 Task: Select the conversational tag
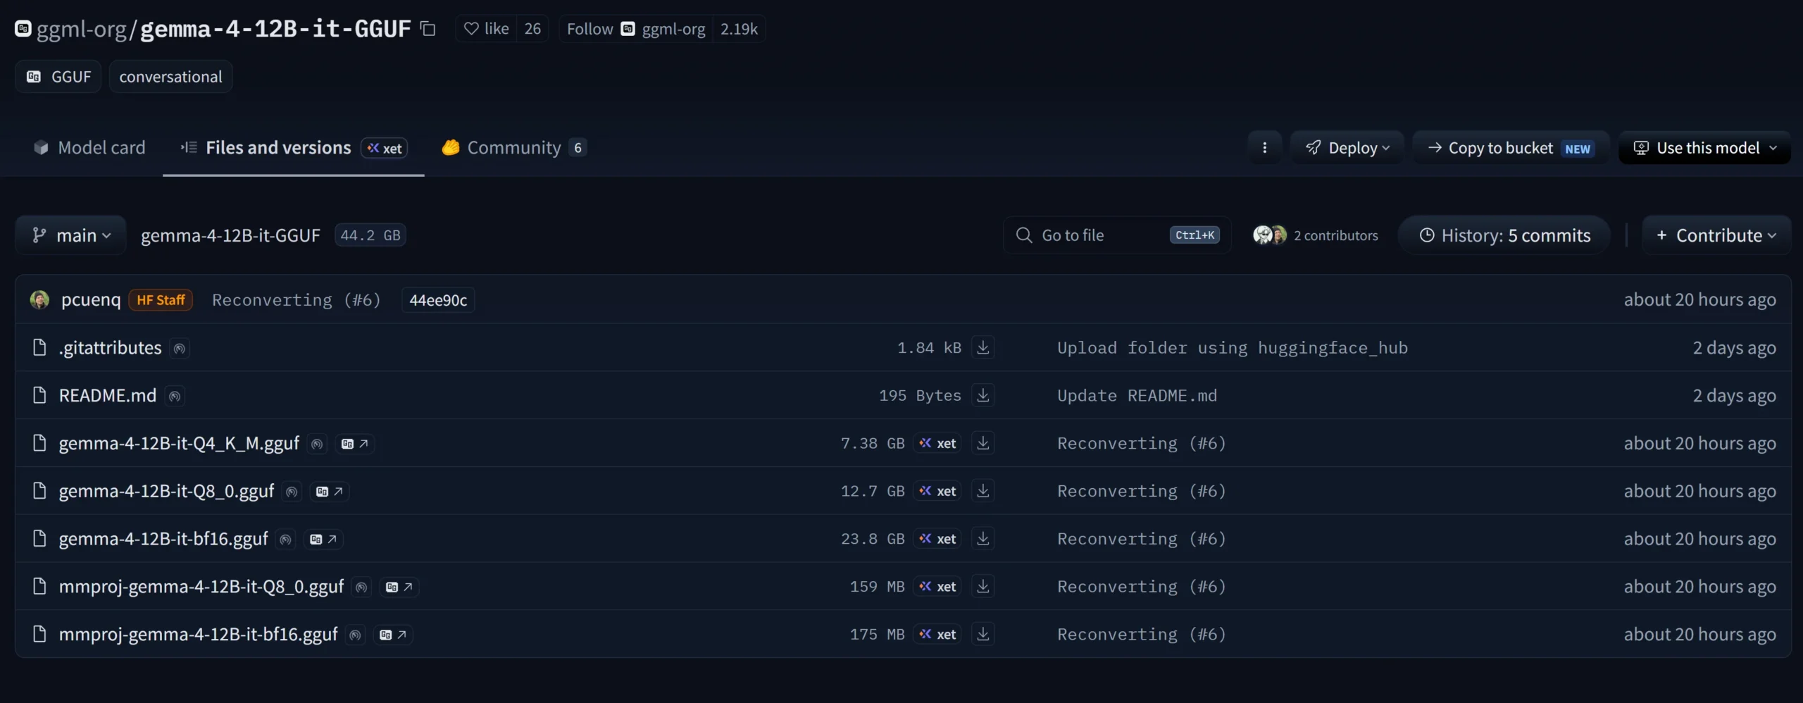tap(170, 77)
